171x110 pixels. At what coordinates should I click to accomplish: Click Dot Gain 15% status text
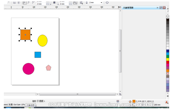click(19, 105)
